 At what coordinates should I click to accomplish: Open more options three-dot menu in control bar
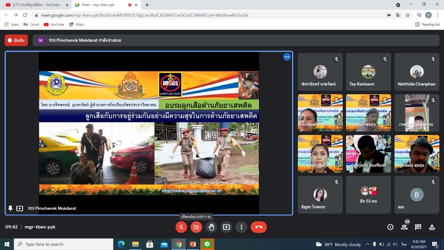pyautogui.click(x=241, y=227)
